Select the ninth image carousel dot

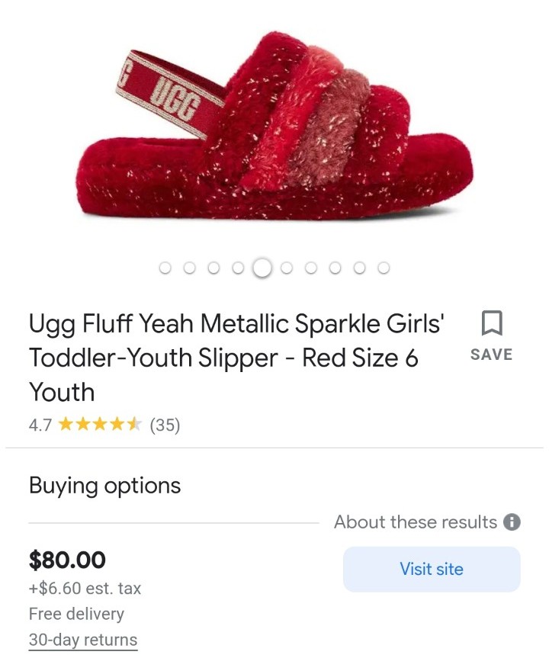[359, 268]
